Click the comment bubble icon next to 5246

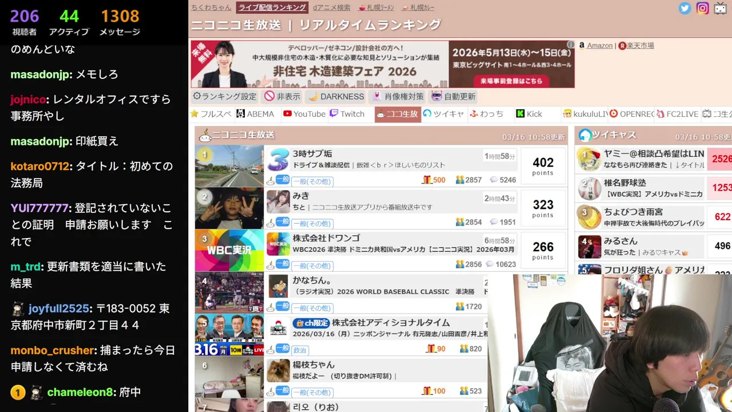coord(494,180)
